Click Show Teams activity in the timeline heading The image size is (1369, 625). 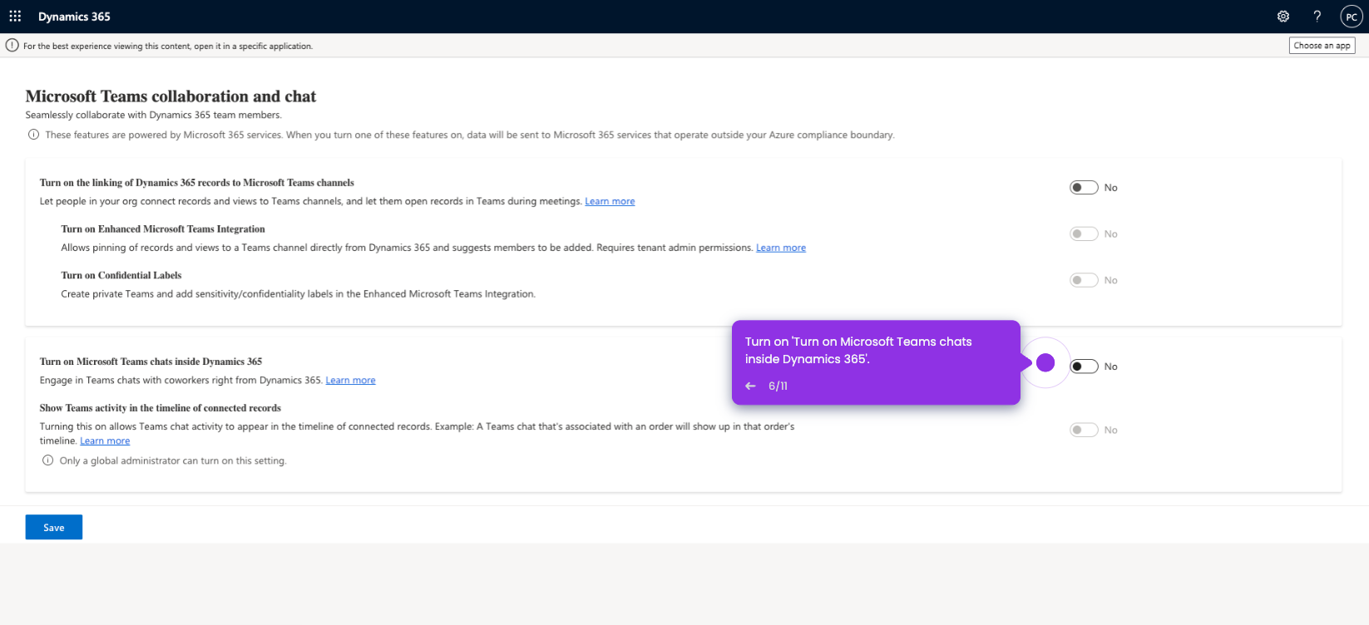[161, 408]
